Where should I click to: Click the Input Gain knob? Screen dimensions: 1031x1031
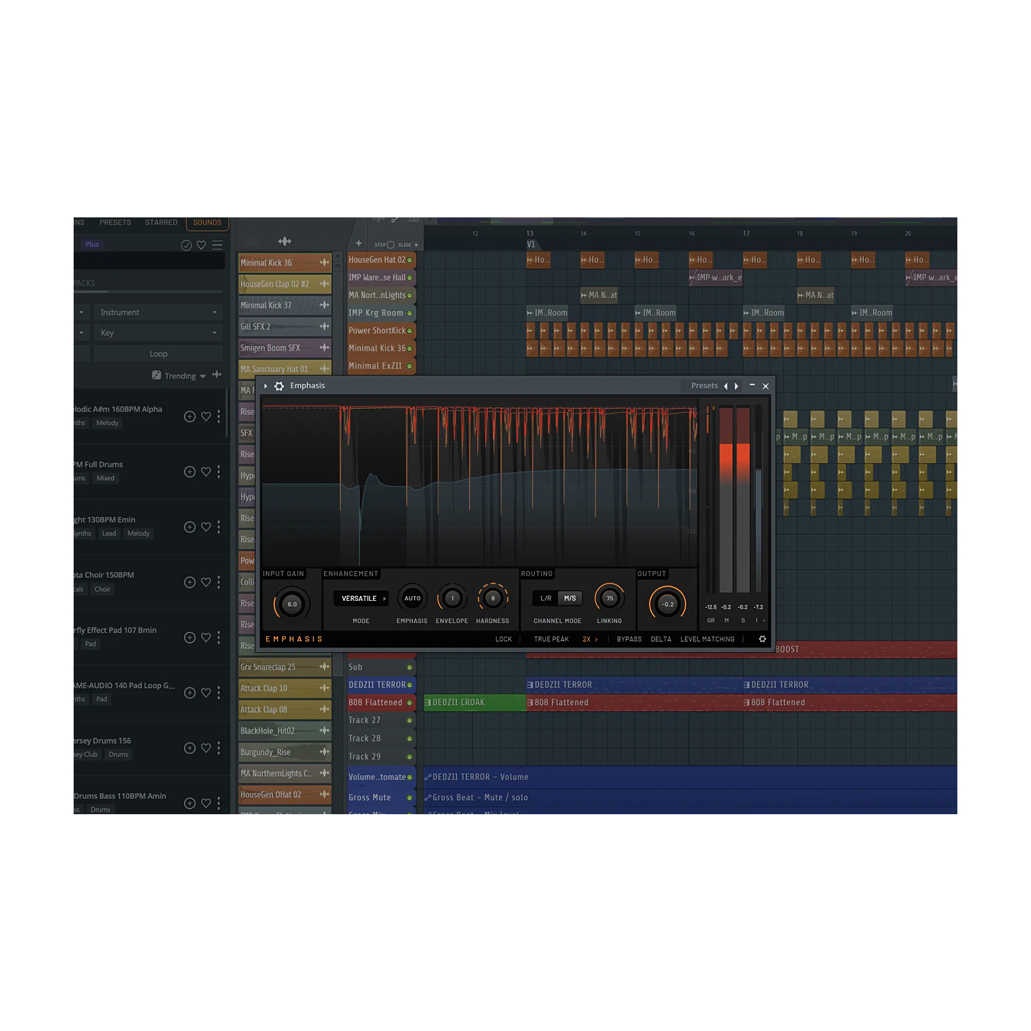click(292, 604)
